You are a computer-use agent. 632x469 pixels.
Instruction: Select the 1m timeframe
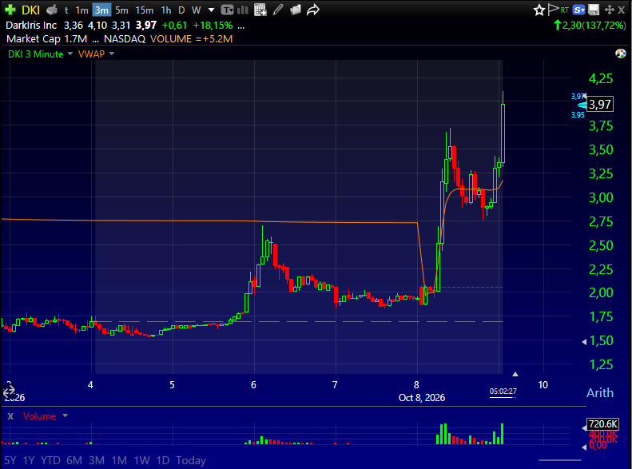pyautogui.click(x=81, y=10)
